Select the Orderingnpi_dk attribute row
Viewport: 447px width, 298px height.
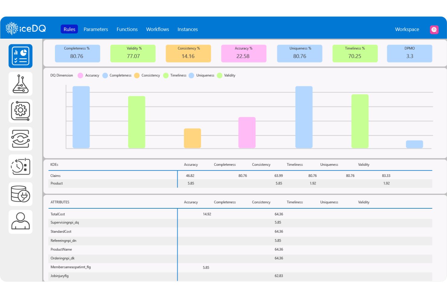[x=240, y=258]
